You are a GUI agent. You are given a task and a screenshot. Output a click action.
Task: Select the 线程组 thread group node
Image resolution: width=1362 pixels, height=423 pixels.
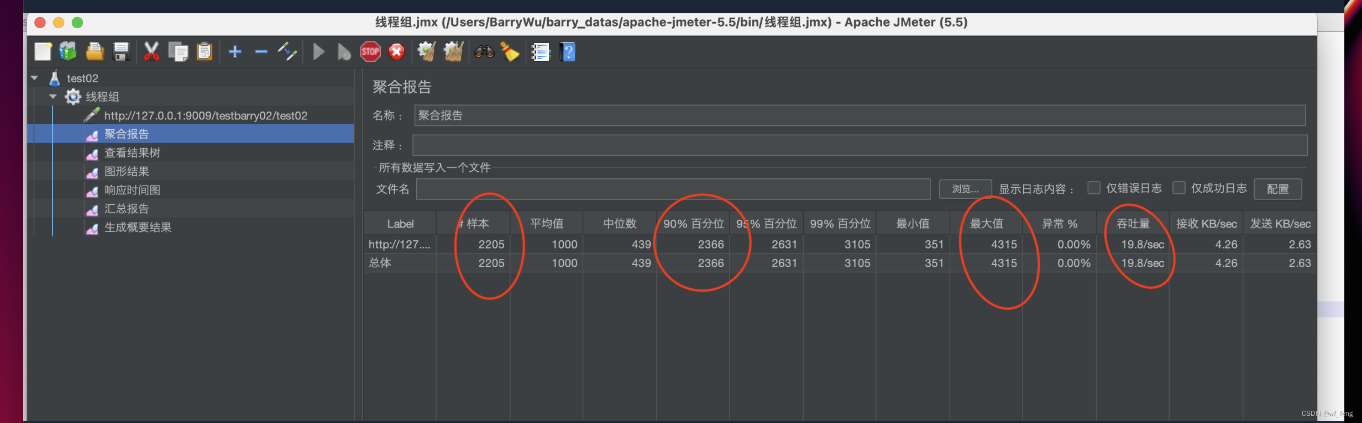(102, 97)
